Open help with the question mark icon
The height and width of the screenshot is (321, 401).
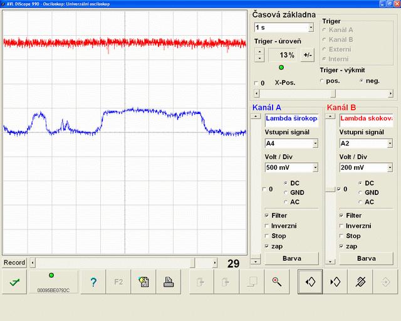[x=93, y=282]
